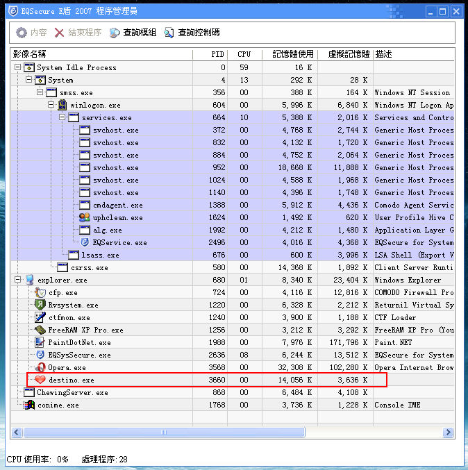
Task: Select the svchost.exe row with PID 1024
Action: pos(233,180)
